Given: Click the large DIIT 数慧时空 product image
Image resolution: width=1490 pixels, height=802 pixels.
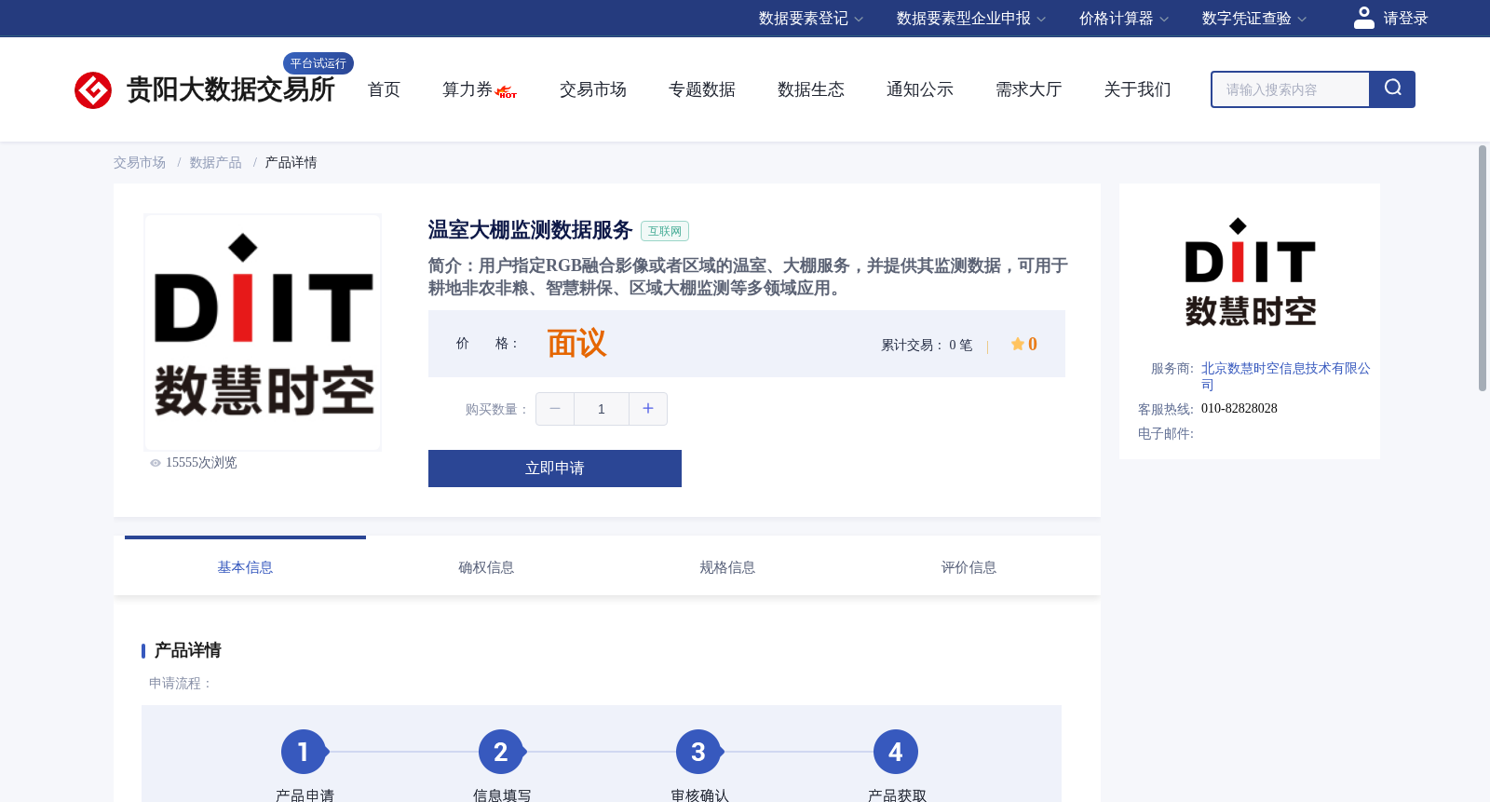Looking at the screenshot, I should (x=263, y=333).
